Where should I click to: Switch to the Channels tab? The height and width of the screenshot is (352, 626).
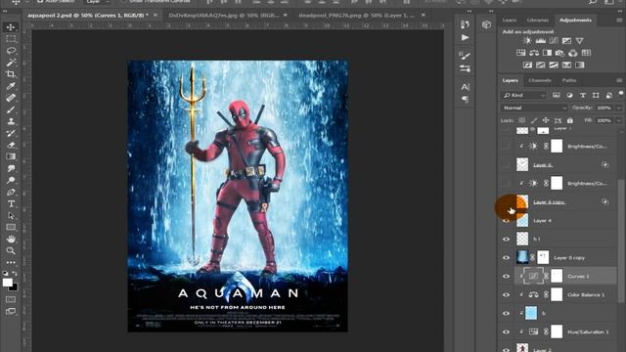539,80
